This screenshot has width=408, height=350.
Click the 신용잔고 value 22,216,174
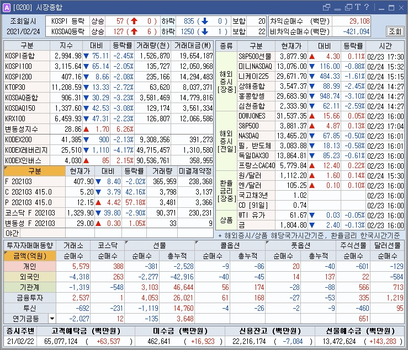tap(249, 341)
